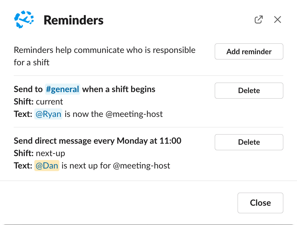This screenshot has height=225, width=297.
Task: Click the @Dan user mention
Action: [x=46, y=166]
